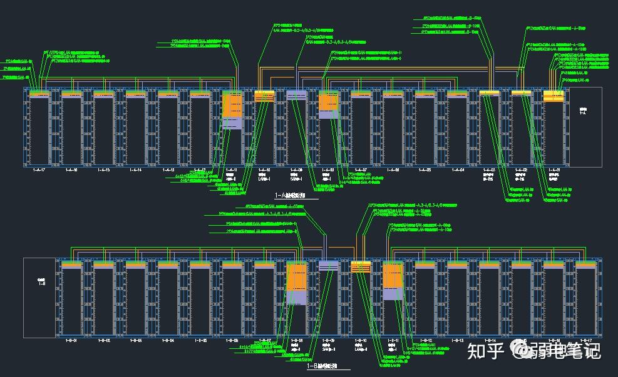Viewport: 618px width, 377px height.
Task: Click the underlined 1-A row drawing title
Action: click(x=290, y=195)
